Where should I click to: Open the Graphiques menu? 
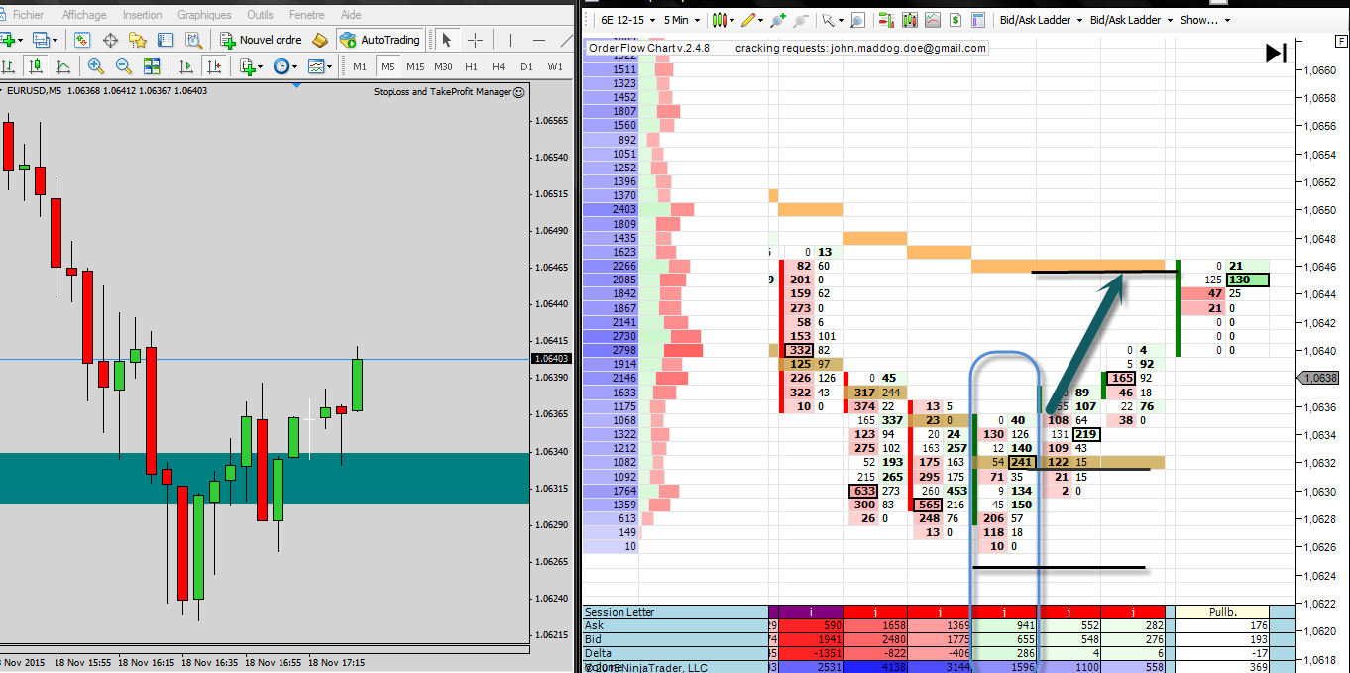point(204,15)
